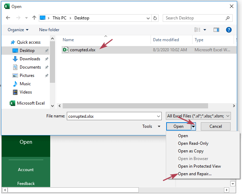
Task: Click the Up one level arrow
Action: [34, 18]
